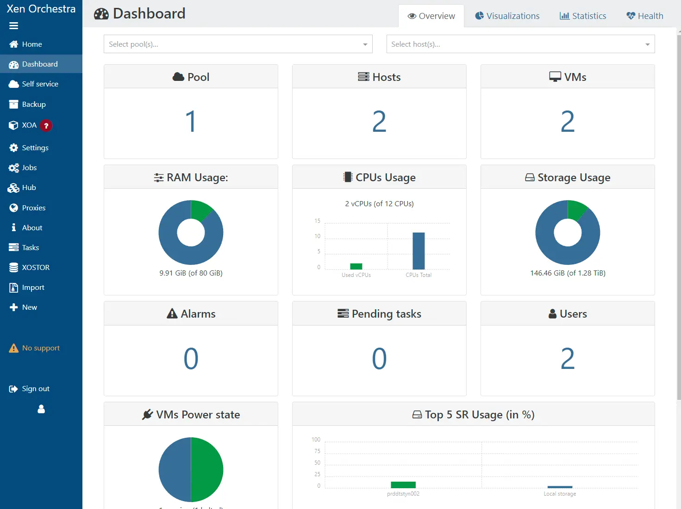This screenshot has height=509, width=681.
Task: Click the green slice of Storage Usage donut
Action: 576,209
